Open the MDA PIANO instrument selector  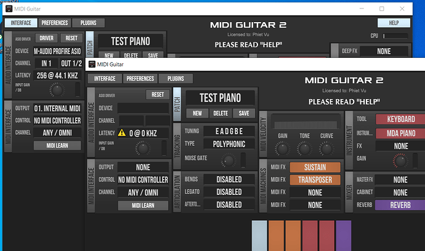[x=400, y=133]
